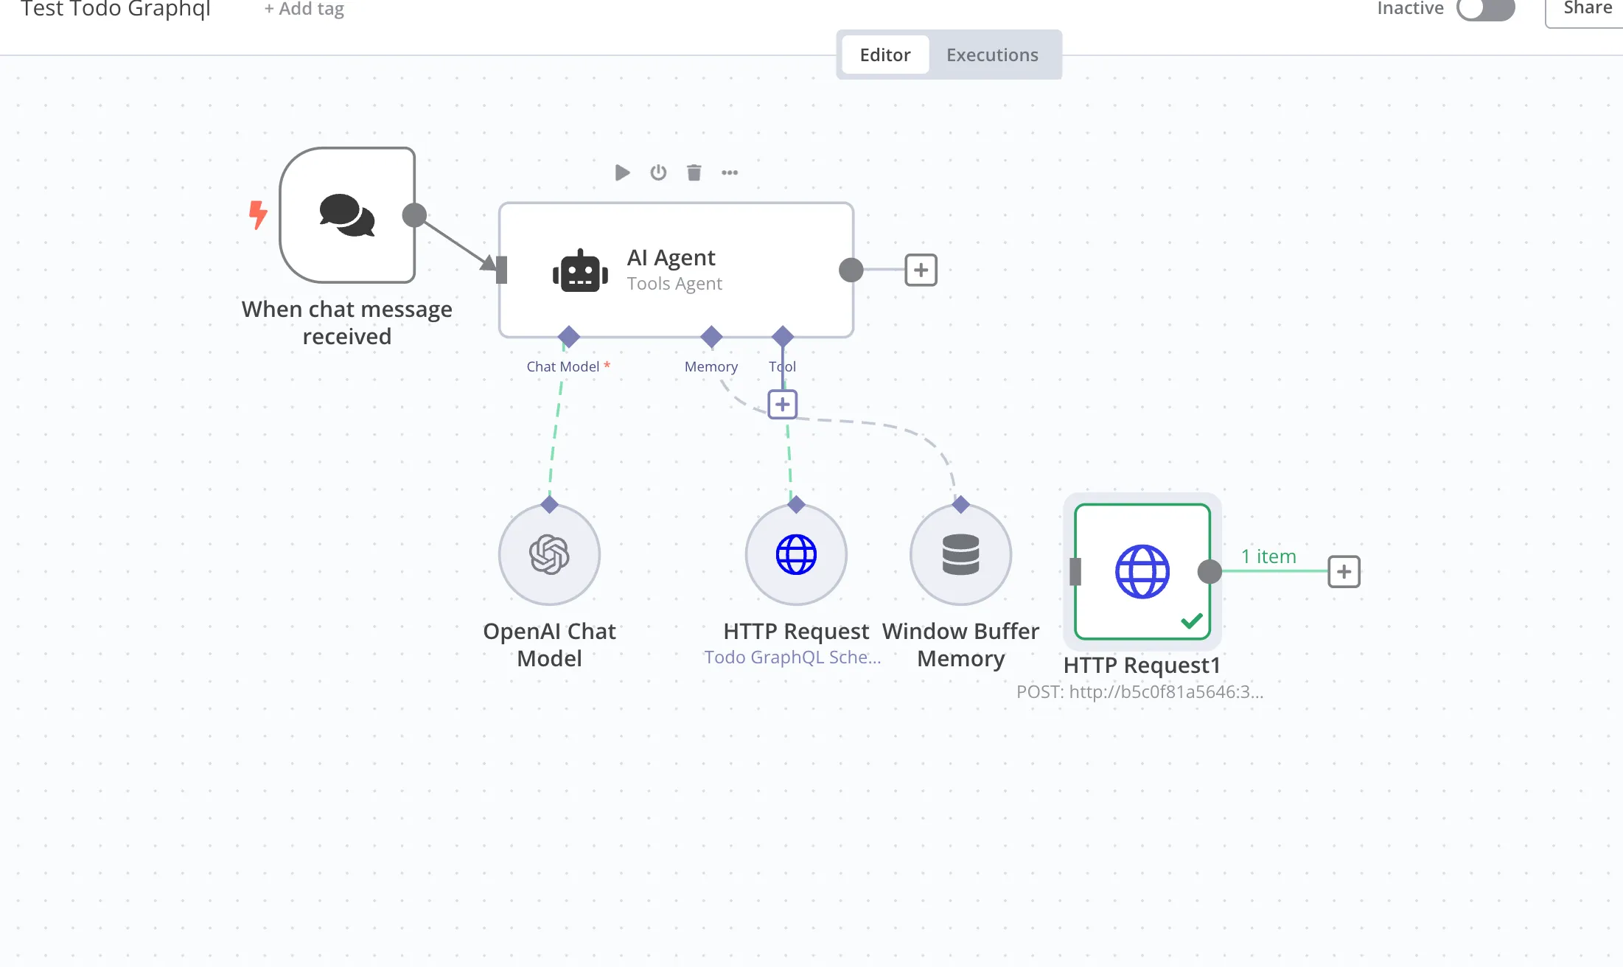The width and height of the screenshot is (1623, 967).
Task: Select the chat message trigger node
Action: pyautogui.click(x=347, y=215)
